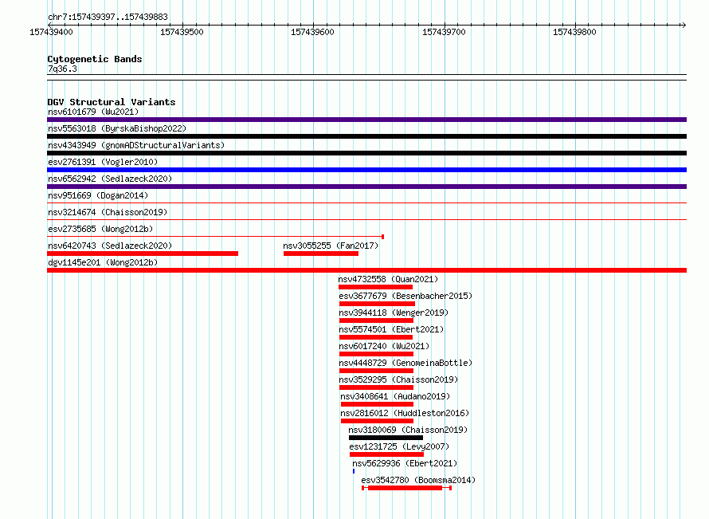Select esv3677679 (Besenbacher2015) label
The height and width of the screenshot is (519, 709).
405,296
